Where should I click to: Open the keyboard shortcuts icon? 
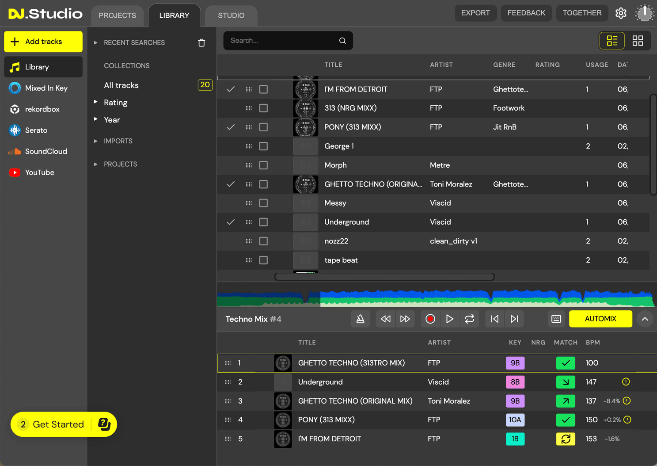(556, 319)
